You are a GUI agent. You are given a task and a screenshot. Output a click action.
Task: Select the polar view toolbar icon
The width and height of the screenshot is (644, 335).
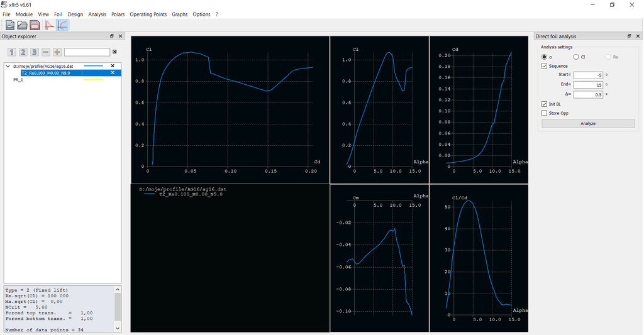coord(62,25)
